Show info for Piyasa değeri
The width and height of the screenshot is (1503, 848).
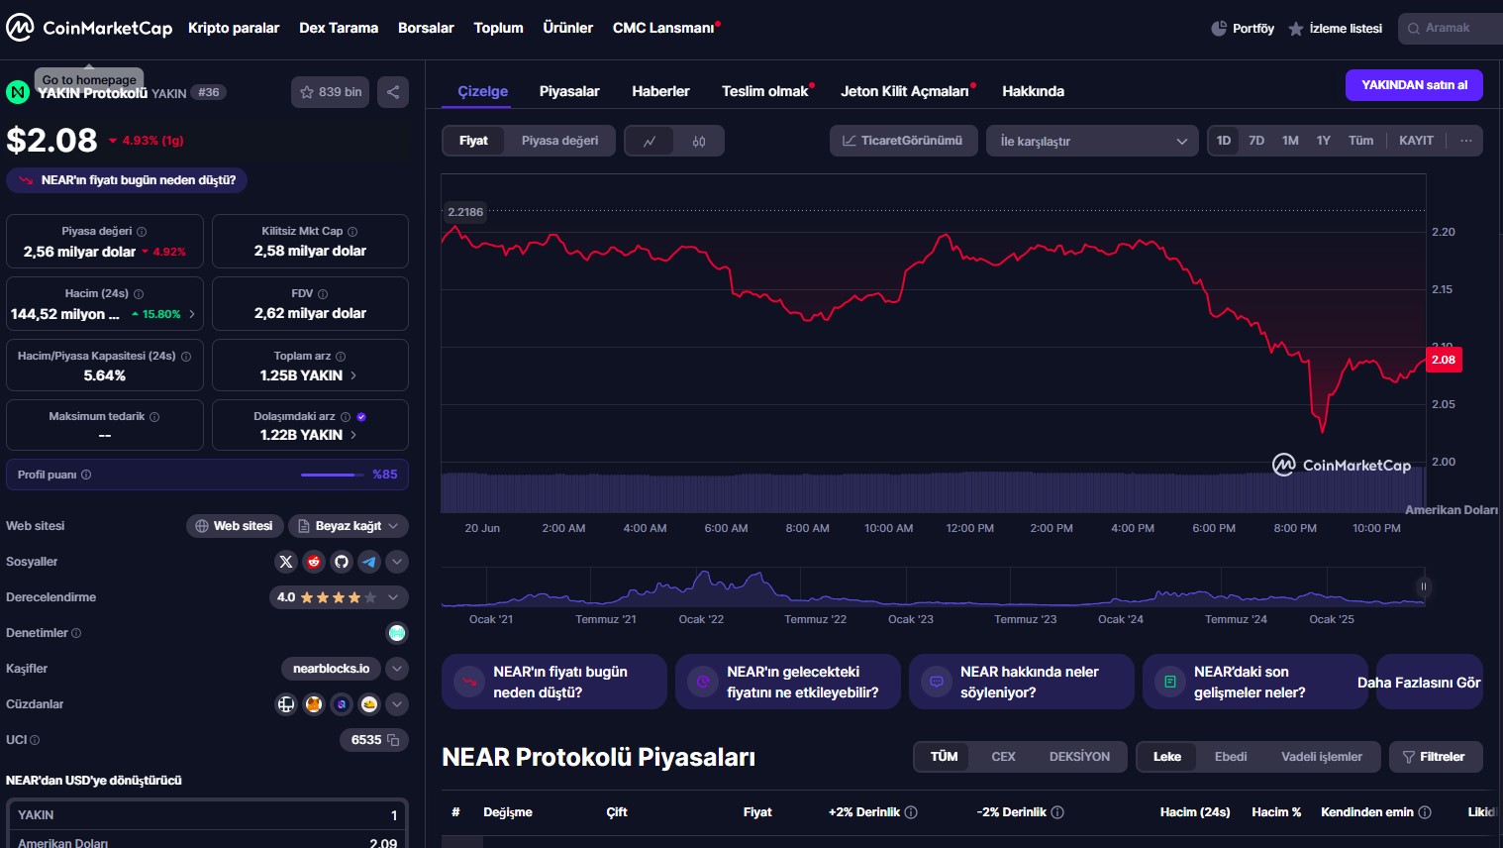point(142,232)
